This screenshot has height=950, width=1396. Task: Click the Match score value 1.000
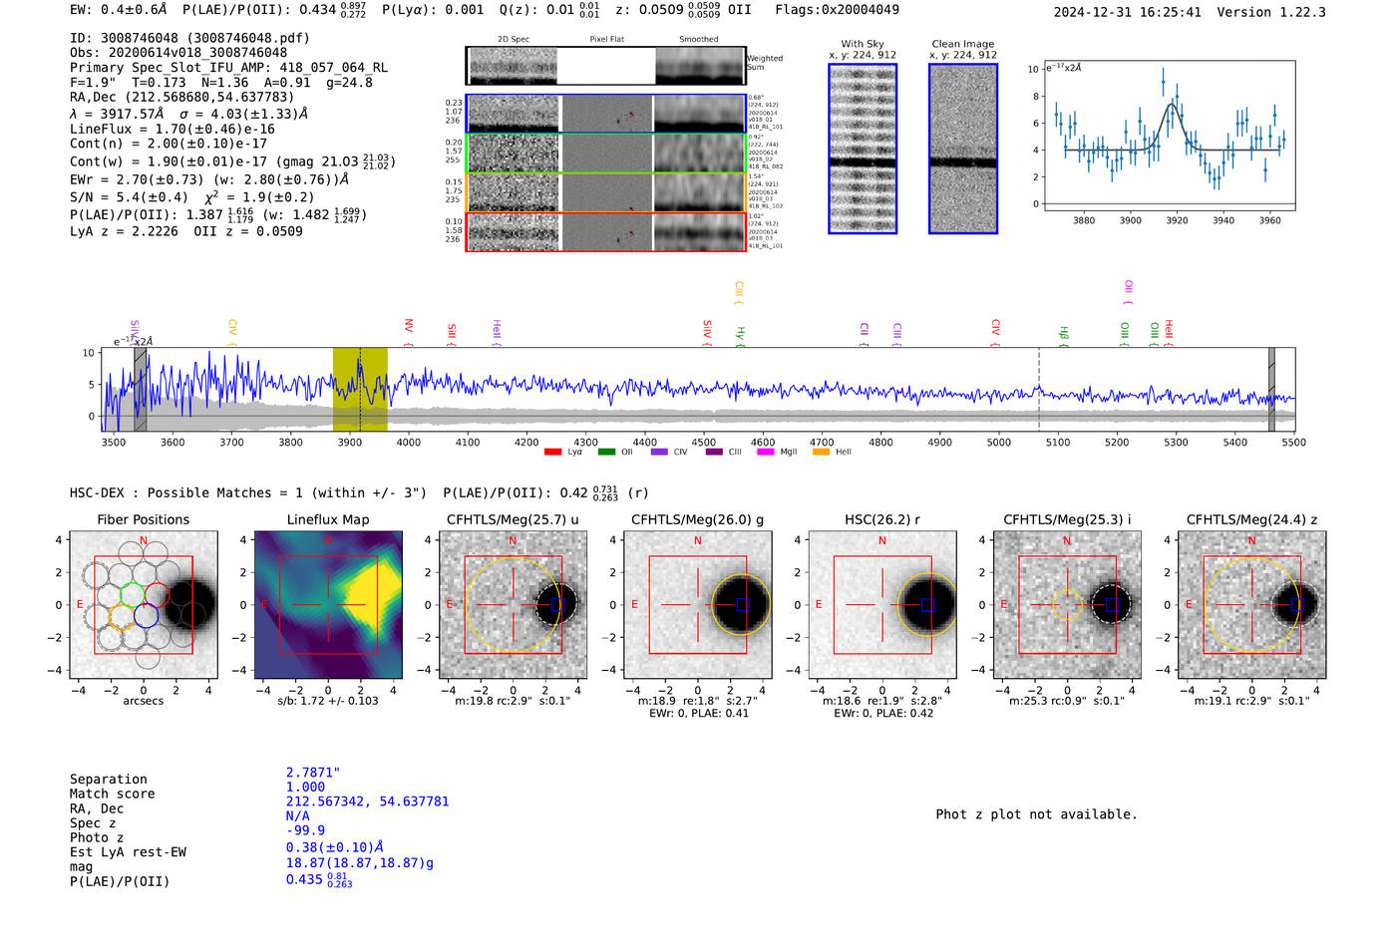tap(305, 787)
